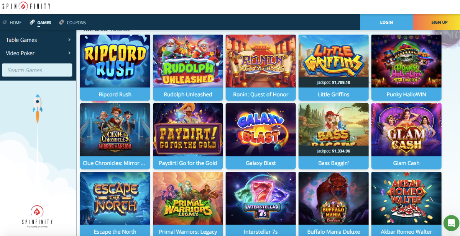The height and width of the screenshot is (236, 460).
Task: Click the rocket illustration in the sidebar
Action: (x=38, y=109)
